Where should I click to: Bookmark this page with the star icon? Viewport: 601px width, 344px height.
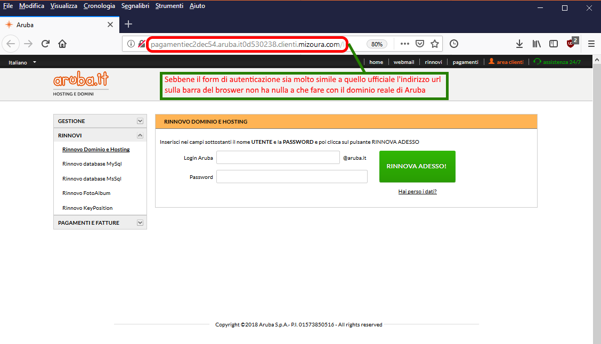click(x=435, y=44)
